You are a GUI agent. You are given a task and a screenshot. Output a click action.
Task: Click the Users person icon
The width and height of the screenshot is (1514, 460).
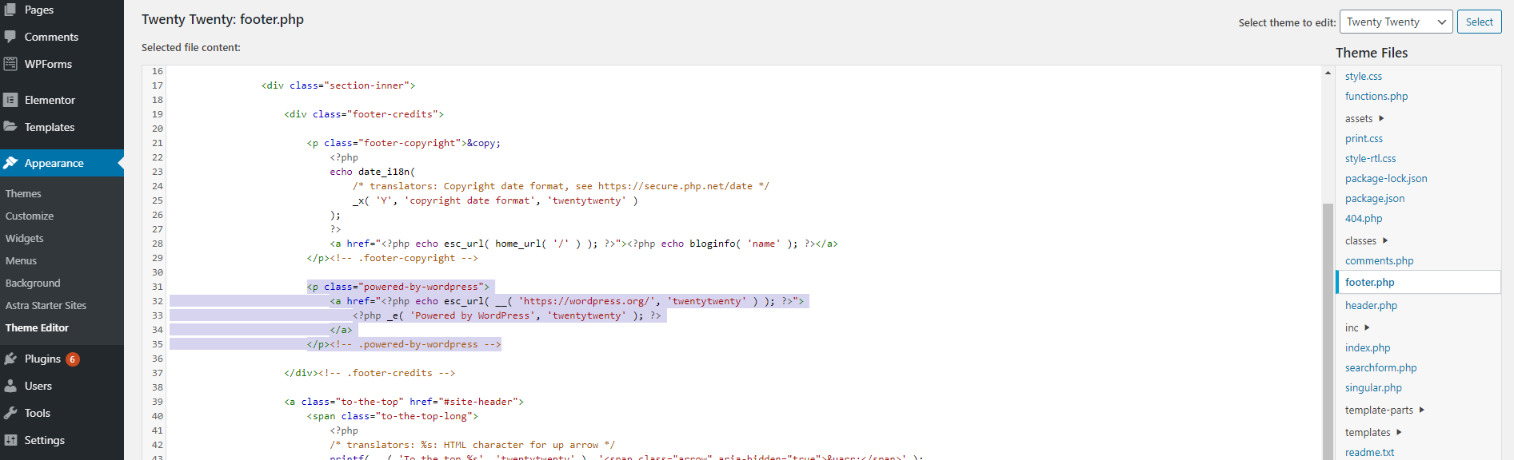click(10, 386)
